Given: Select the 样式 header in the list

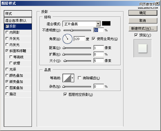Looking at the screenshot, I should [x=18, y=14].
